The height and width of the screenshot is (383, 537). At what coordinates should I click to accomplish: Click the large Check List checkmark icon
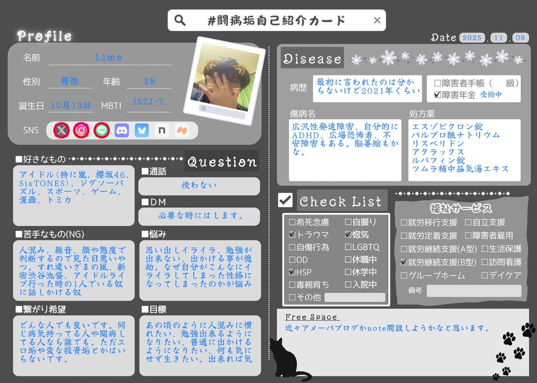pyautogui.click(x=285, y=200)
